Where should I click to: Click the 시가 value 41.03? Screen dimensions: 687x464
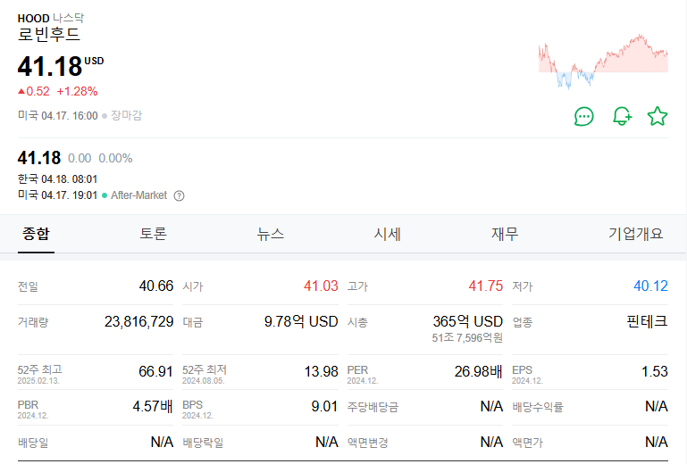[x=321, y=286]
